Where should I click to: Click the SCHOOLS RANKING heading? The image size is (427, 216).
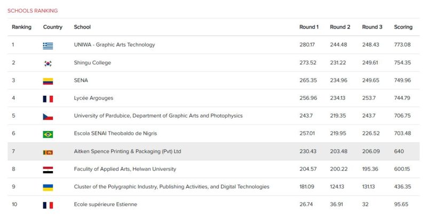[x=33, y=11]
